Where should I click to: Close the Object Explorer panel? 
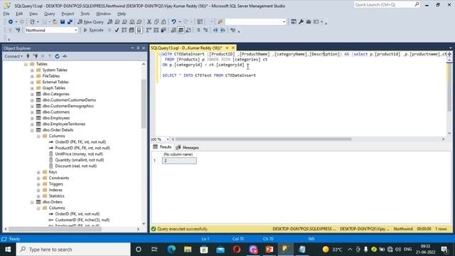point(144,48)
